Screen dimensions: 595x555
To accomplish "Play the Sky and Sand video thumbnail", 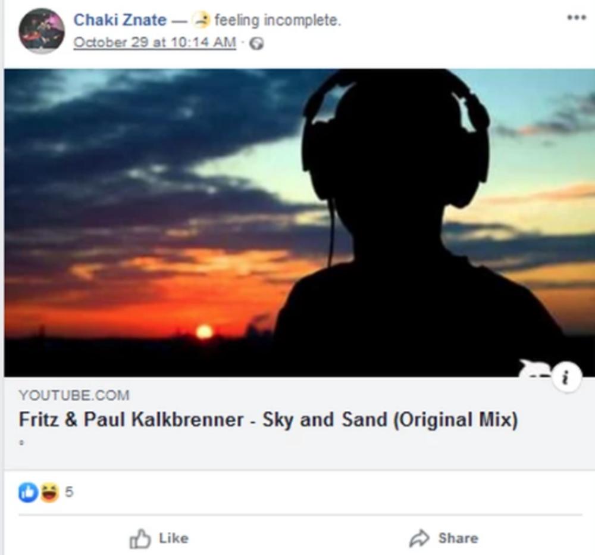I will tap(299, 223).
